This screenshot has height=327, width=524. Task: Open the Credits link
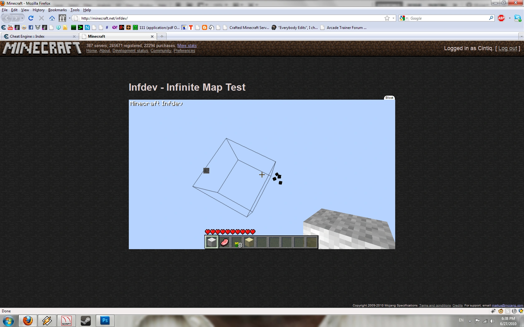tap(458, 306)
